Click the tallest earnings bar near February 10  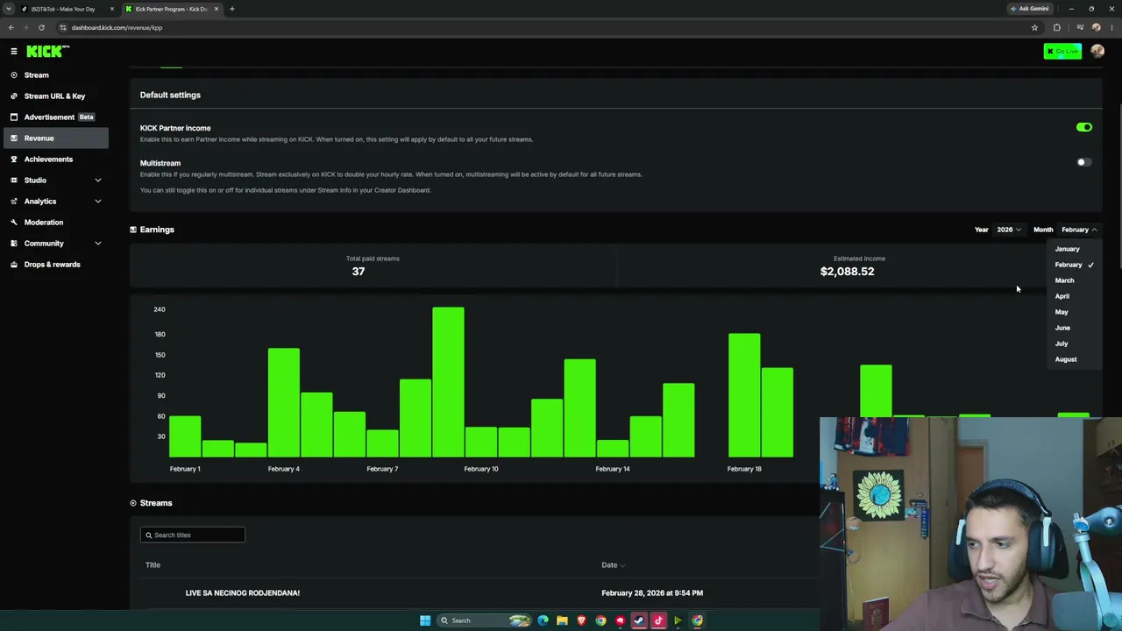(448, 382)
